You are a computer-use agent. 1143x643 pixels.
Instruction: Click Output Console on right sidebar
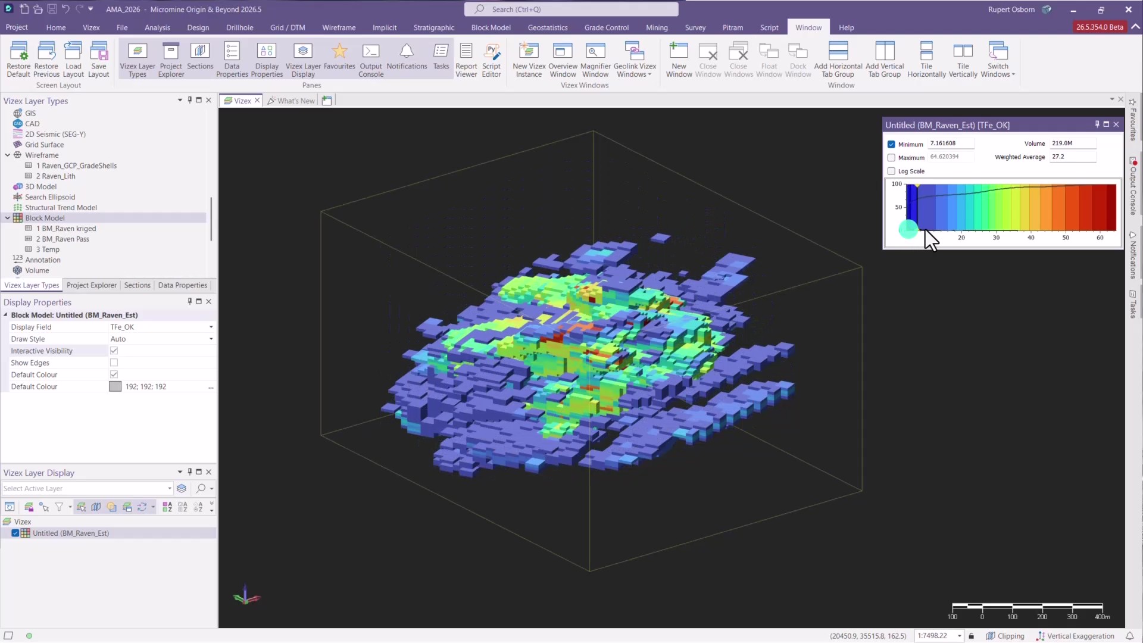[1133, 186]
